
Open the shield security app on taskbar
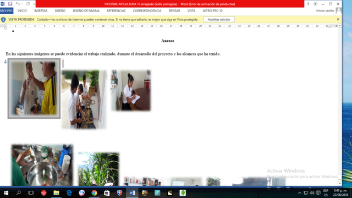[120, 193]
